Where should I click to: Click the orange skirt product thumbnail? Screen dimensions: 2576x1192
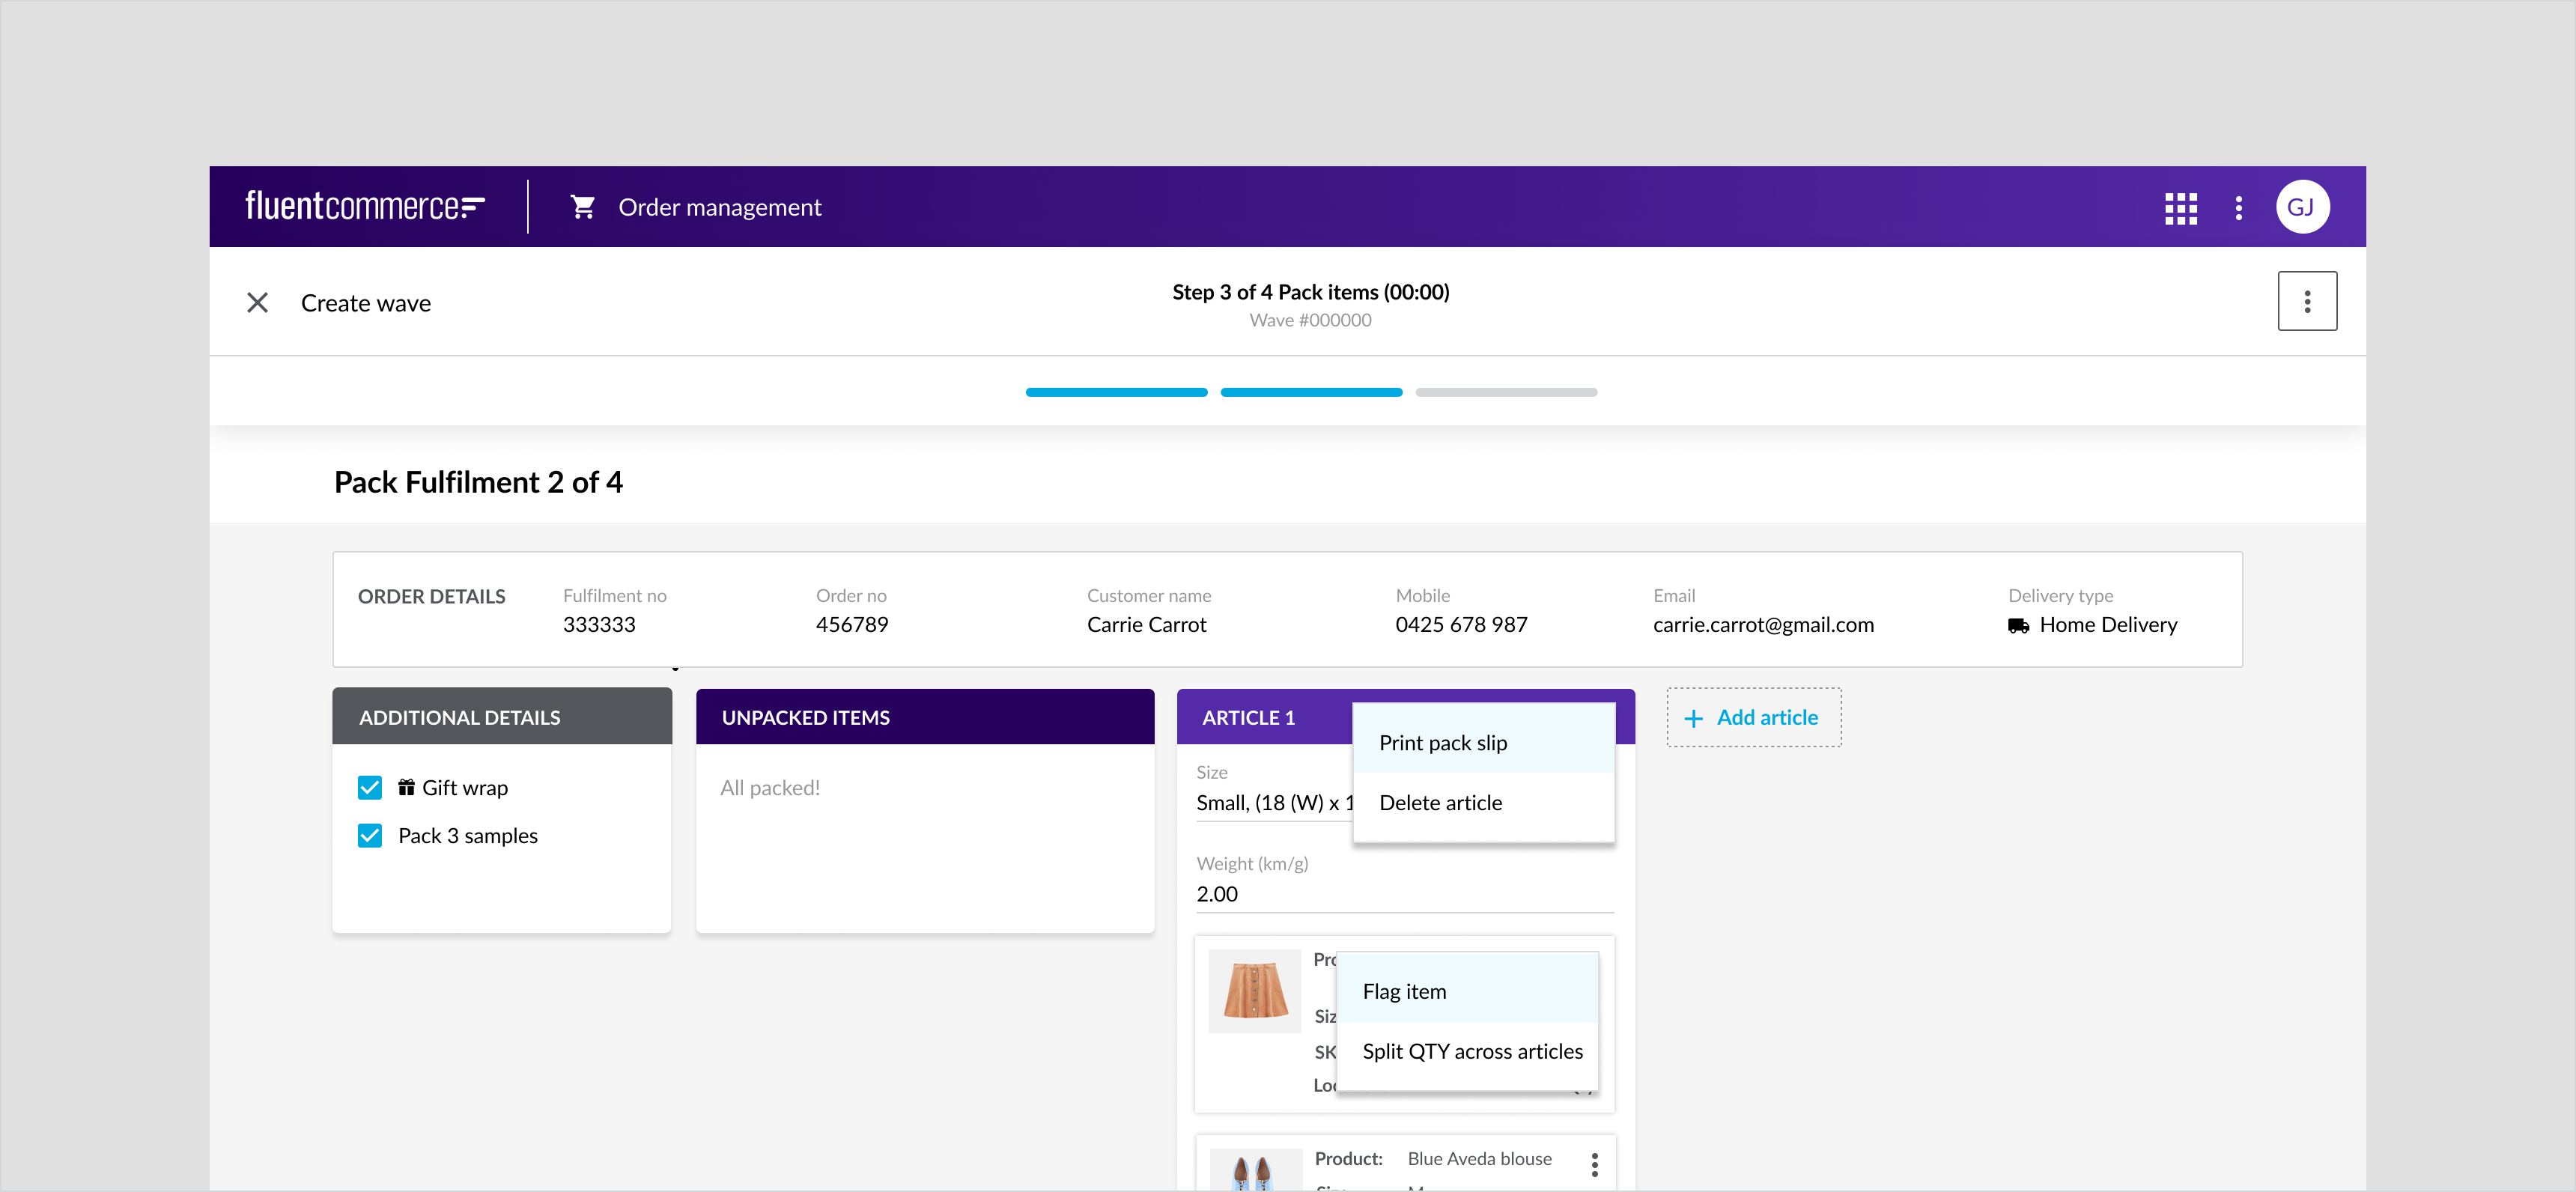coord(1254,990)
